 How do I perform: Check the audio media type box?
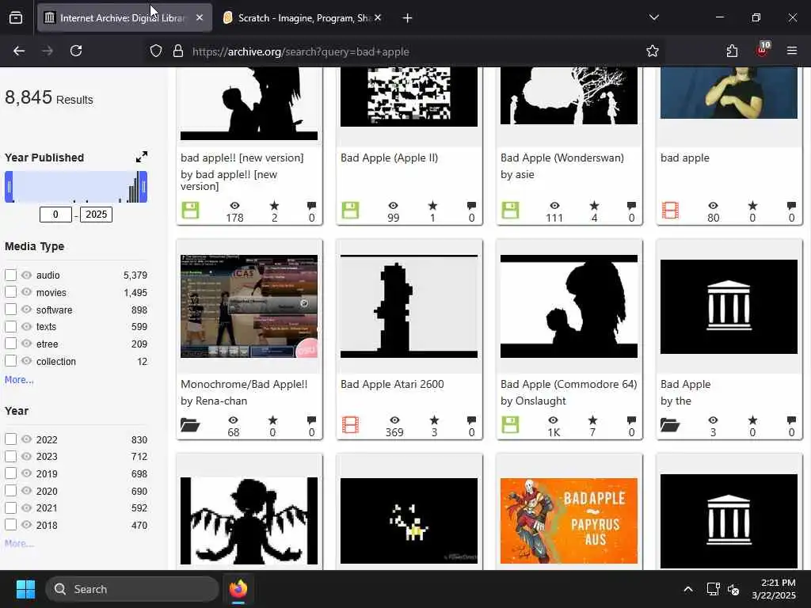pos(11,275)
